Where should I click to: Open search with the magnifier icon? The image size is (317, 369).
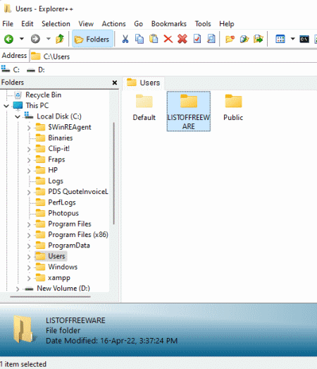point(211,39)
